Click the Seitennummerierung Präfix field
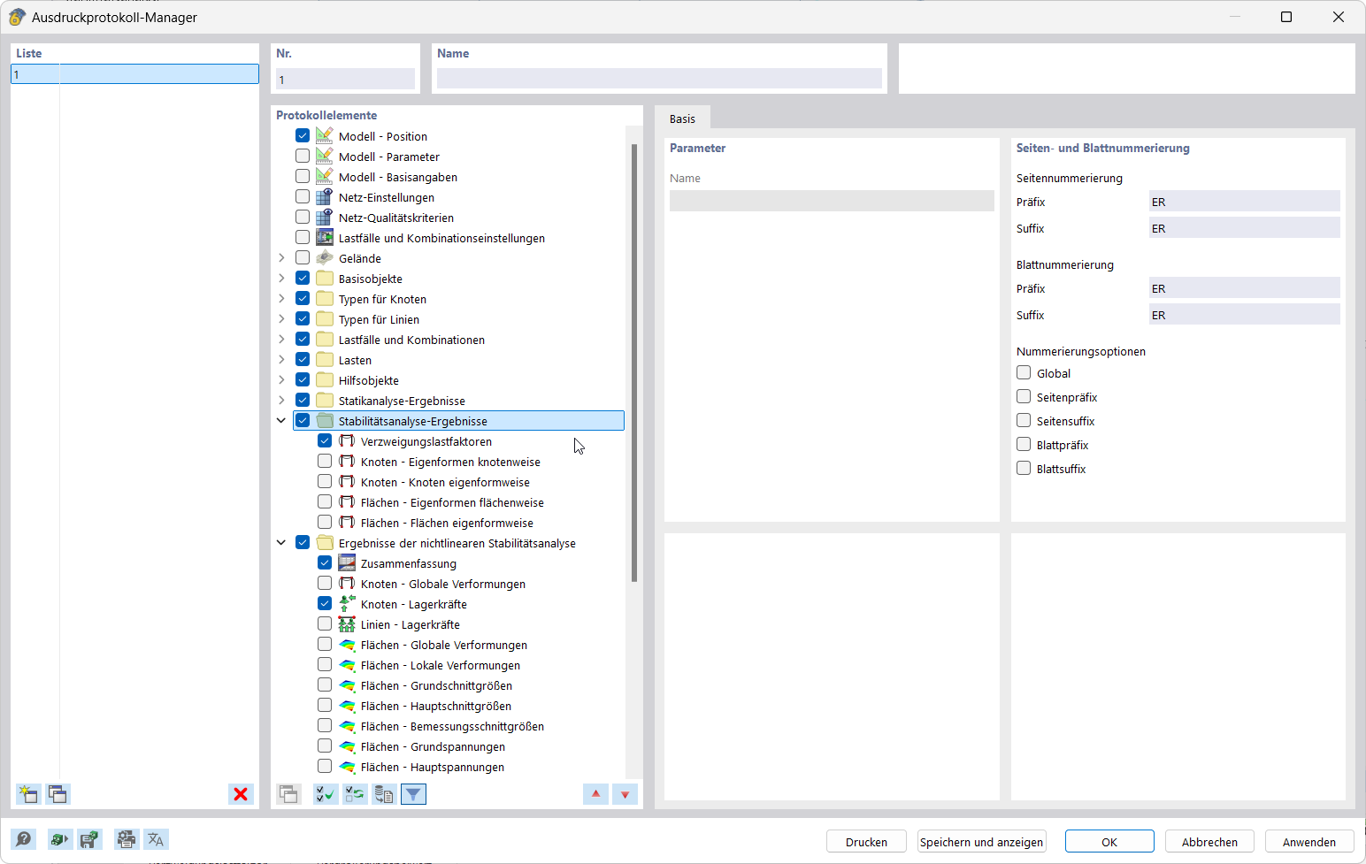 [x=1244, y=201]
